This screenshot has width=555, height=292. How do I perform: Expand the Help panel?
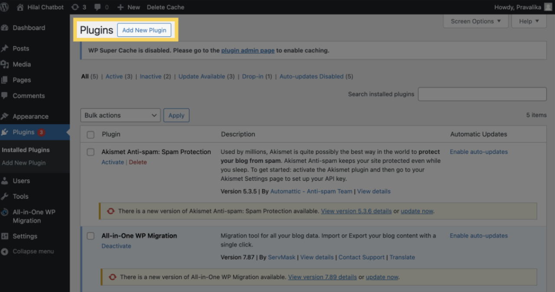[529, 21]
